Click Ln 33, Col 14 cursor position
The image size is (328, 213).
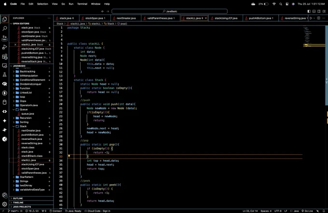click(250, 211)
